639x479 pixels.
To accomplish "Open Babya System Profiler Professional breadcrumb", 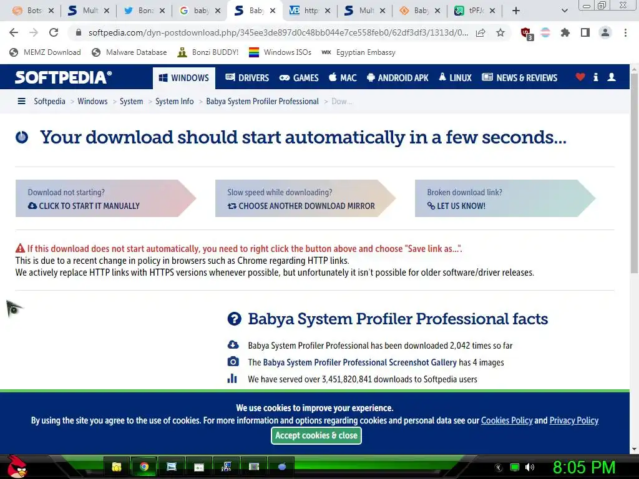I will point(263,102).
